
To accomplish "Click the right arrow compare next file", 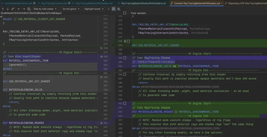I will click(24, 9).
